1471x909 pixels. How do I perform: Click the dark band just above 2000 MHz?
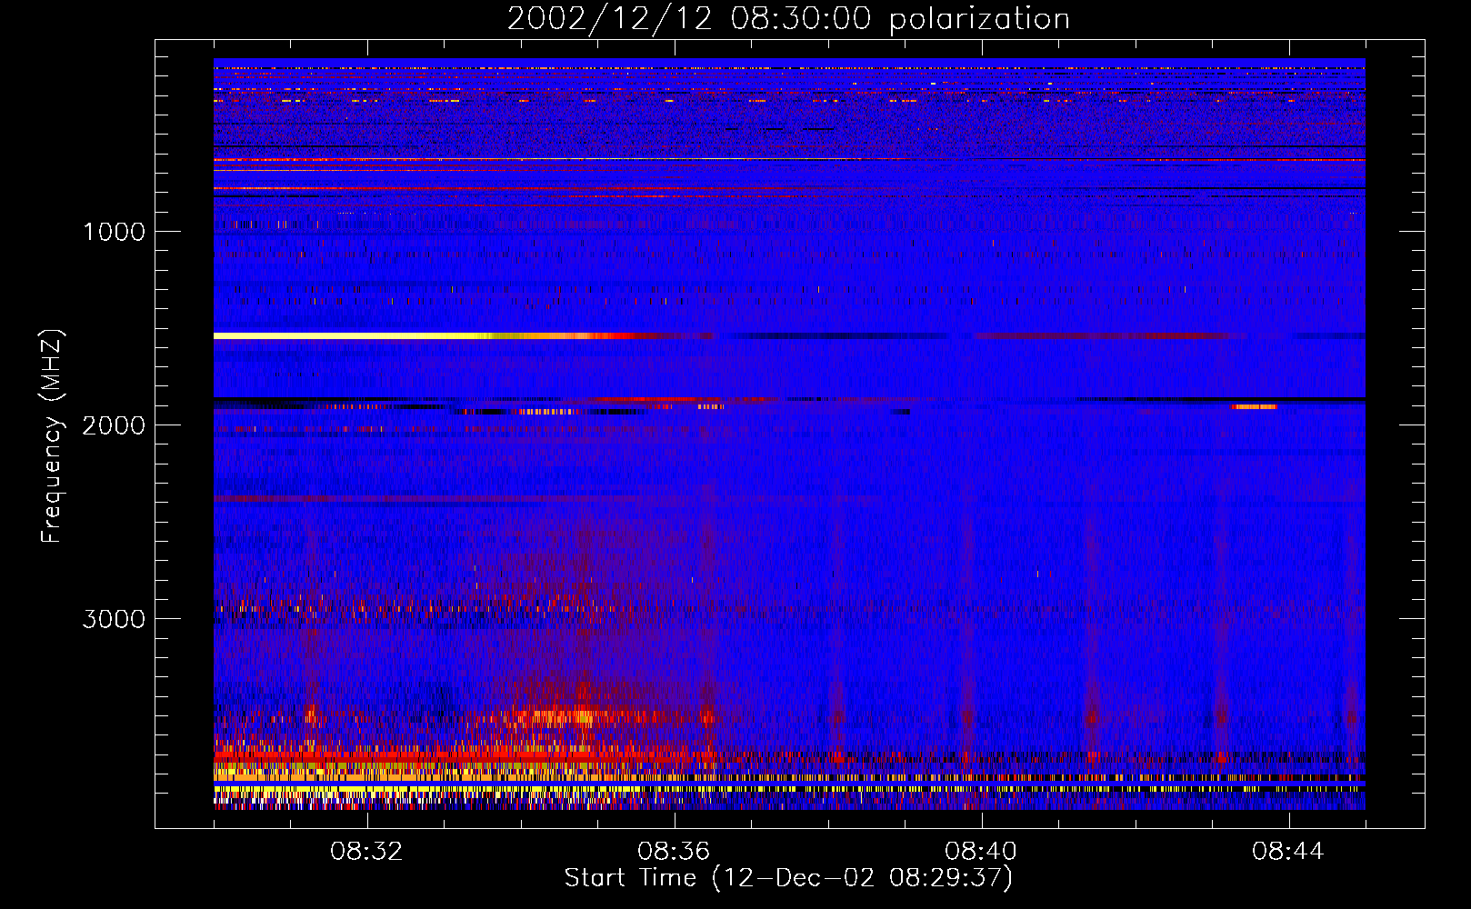pyautogui.click(x=789, y=399)
